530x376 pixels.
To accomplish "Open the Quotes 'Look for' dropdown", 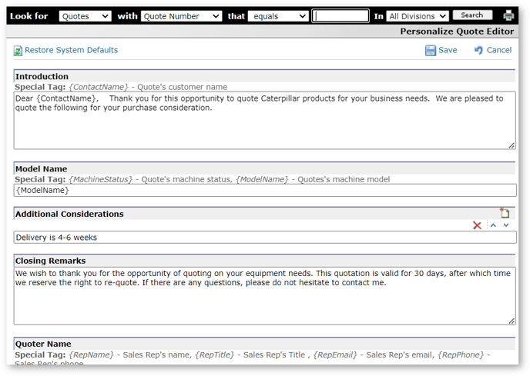I will point(85,16).
